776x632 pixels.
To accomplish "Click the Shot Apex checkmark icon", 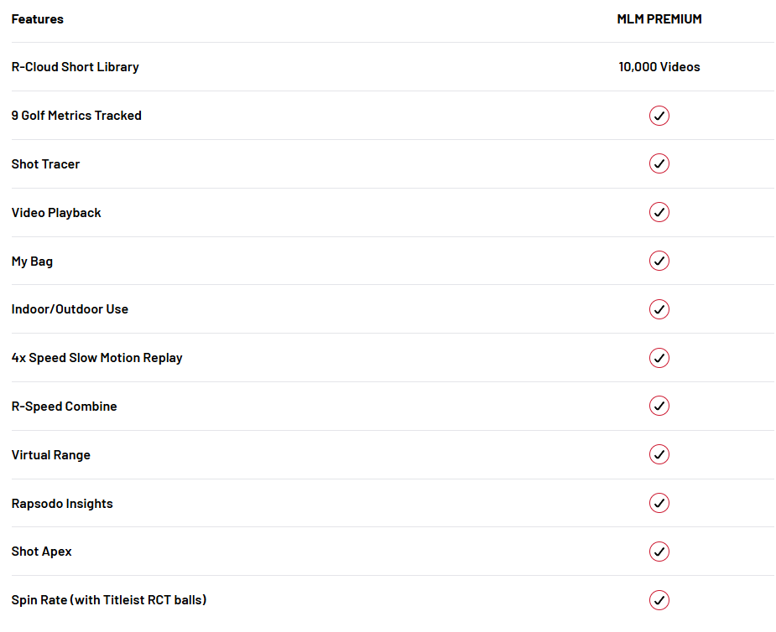I will click(659, 552).
